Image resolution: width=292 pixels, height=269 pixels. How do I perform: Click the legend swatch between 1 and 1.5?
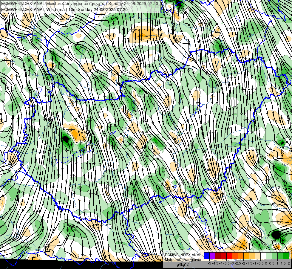click(x=280, y=256)
